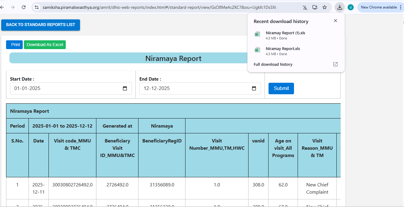Viewport: 404px width, 207px height.
Task: Go Back to Standard Reports List
Action: [41, 25]
